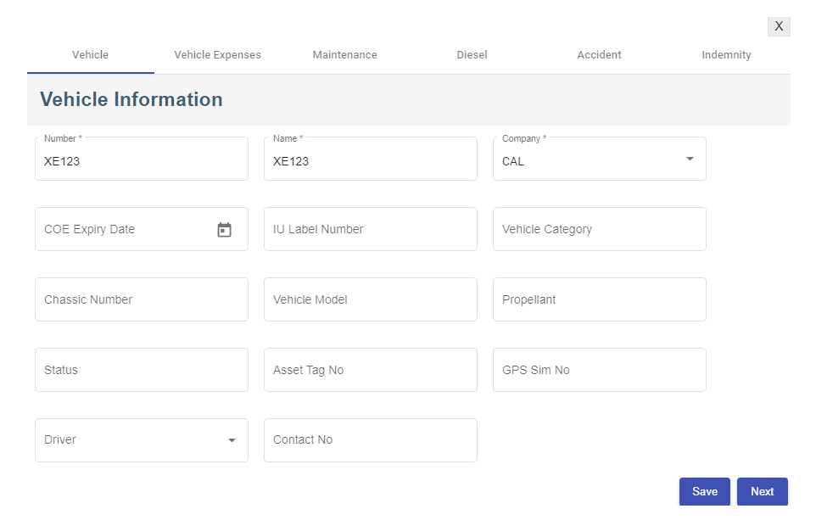Click the Asset Tag No field
The image size is (816, 520).
[370, 371]
